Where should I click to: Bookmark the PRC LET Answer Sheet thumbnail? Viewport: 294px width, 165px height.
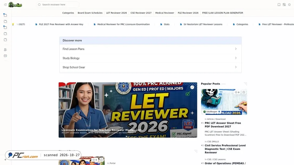pos(244,92)
